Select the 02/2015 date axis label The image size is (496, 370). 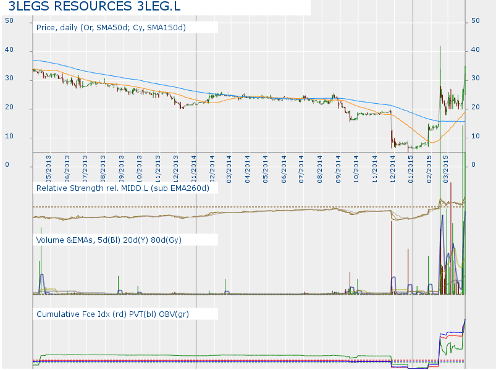click(x=429, y=169)
